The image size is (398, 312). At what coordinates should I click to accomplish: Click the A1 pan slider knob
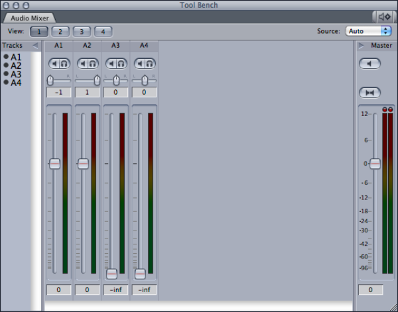50,80
